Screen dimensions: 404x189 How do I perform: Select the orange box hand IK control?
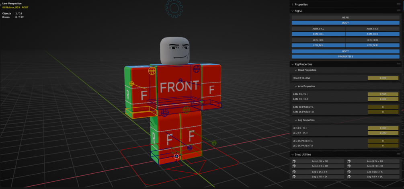(x=141, y=113)
